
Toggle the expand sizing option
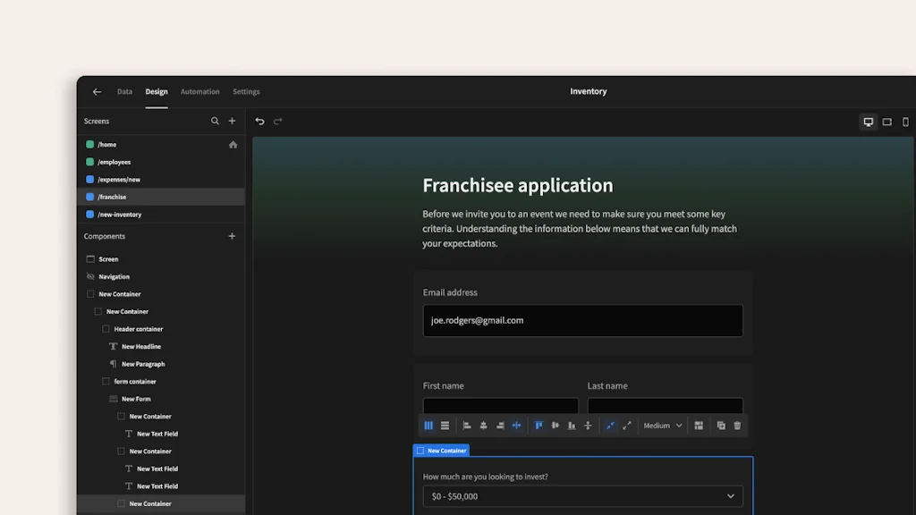tap(627, 425)
